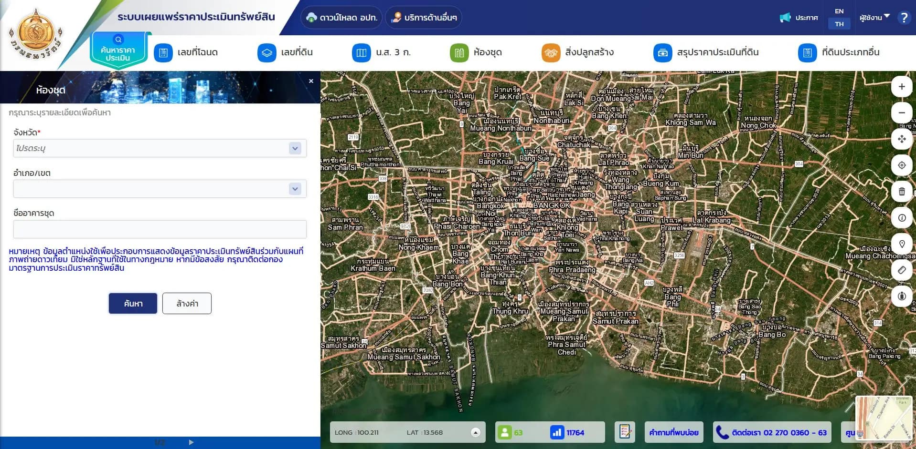Expand the coordinates panel arrow

pyautogui.click(x=475, y=432)
